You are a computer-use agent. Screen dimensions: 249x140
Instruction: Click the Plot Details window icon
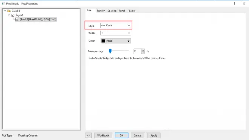pos(3,3)
